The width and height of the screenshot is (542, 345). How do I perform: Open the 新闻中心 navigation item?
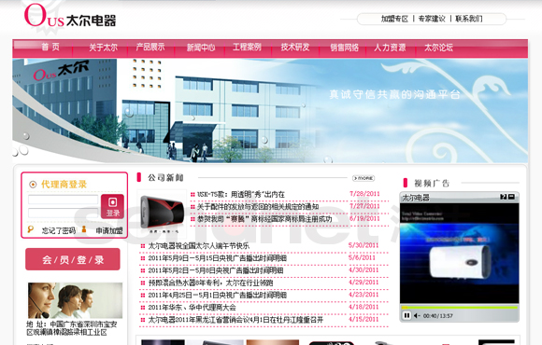(x=201, y=48)
